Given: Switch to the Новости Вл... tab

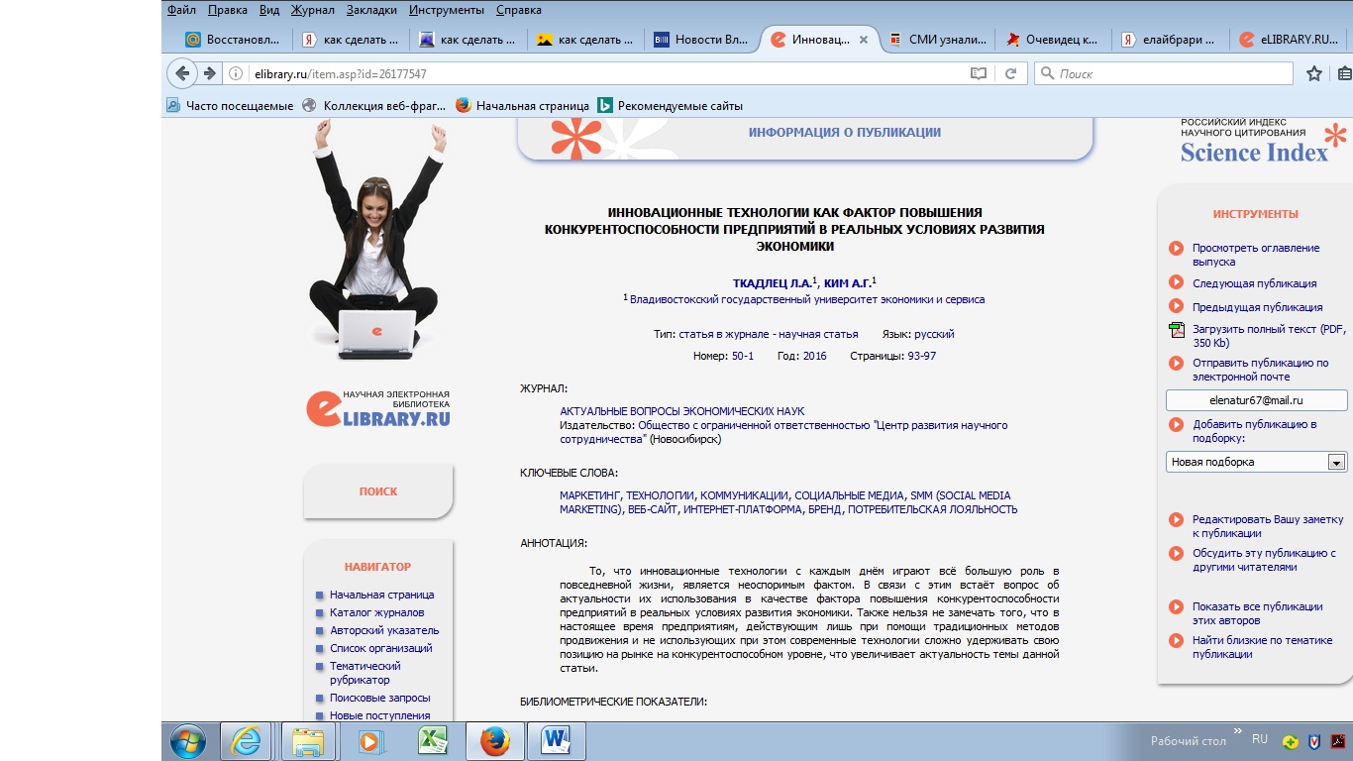Looking at the screenshot, I should coord(701,40).
